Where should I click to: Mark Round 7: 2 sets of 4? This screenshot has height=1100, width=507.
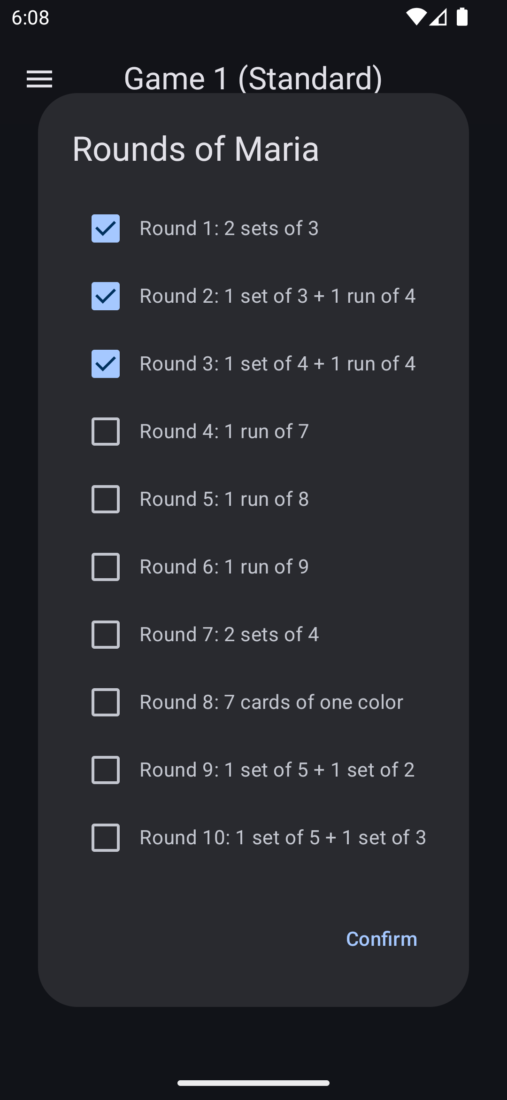click(x=106, y=635)
